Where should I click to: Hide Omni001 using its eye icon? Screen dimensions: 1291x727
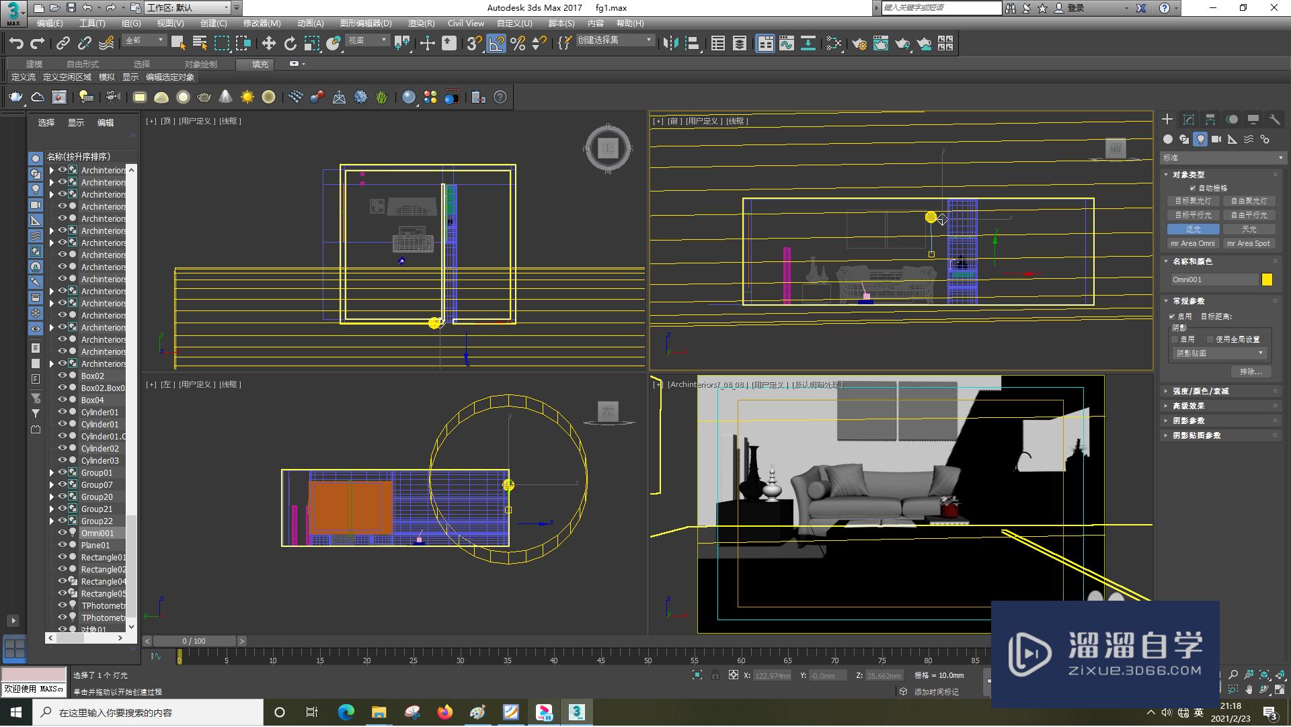point(63,533)
